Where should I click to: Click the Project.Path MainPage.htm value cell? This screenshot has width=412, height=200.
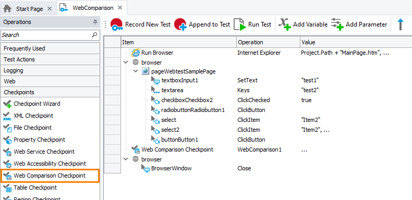tap(345, 53)
